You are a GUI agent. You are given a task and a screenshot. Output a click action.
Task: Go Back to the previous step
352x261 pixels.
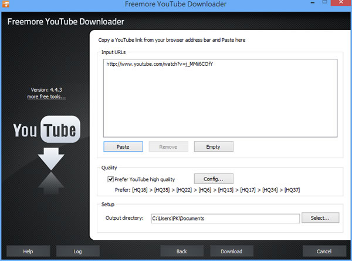[182, 252]
